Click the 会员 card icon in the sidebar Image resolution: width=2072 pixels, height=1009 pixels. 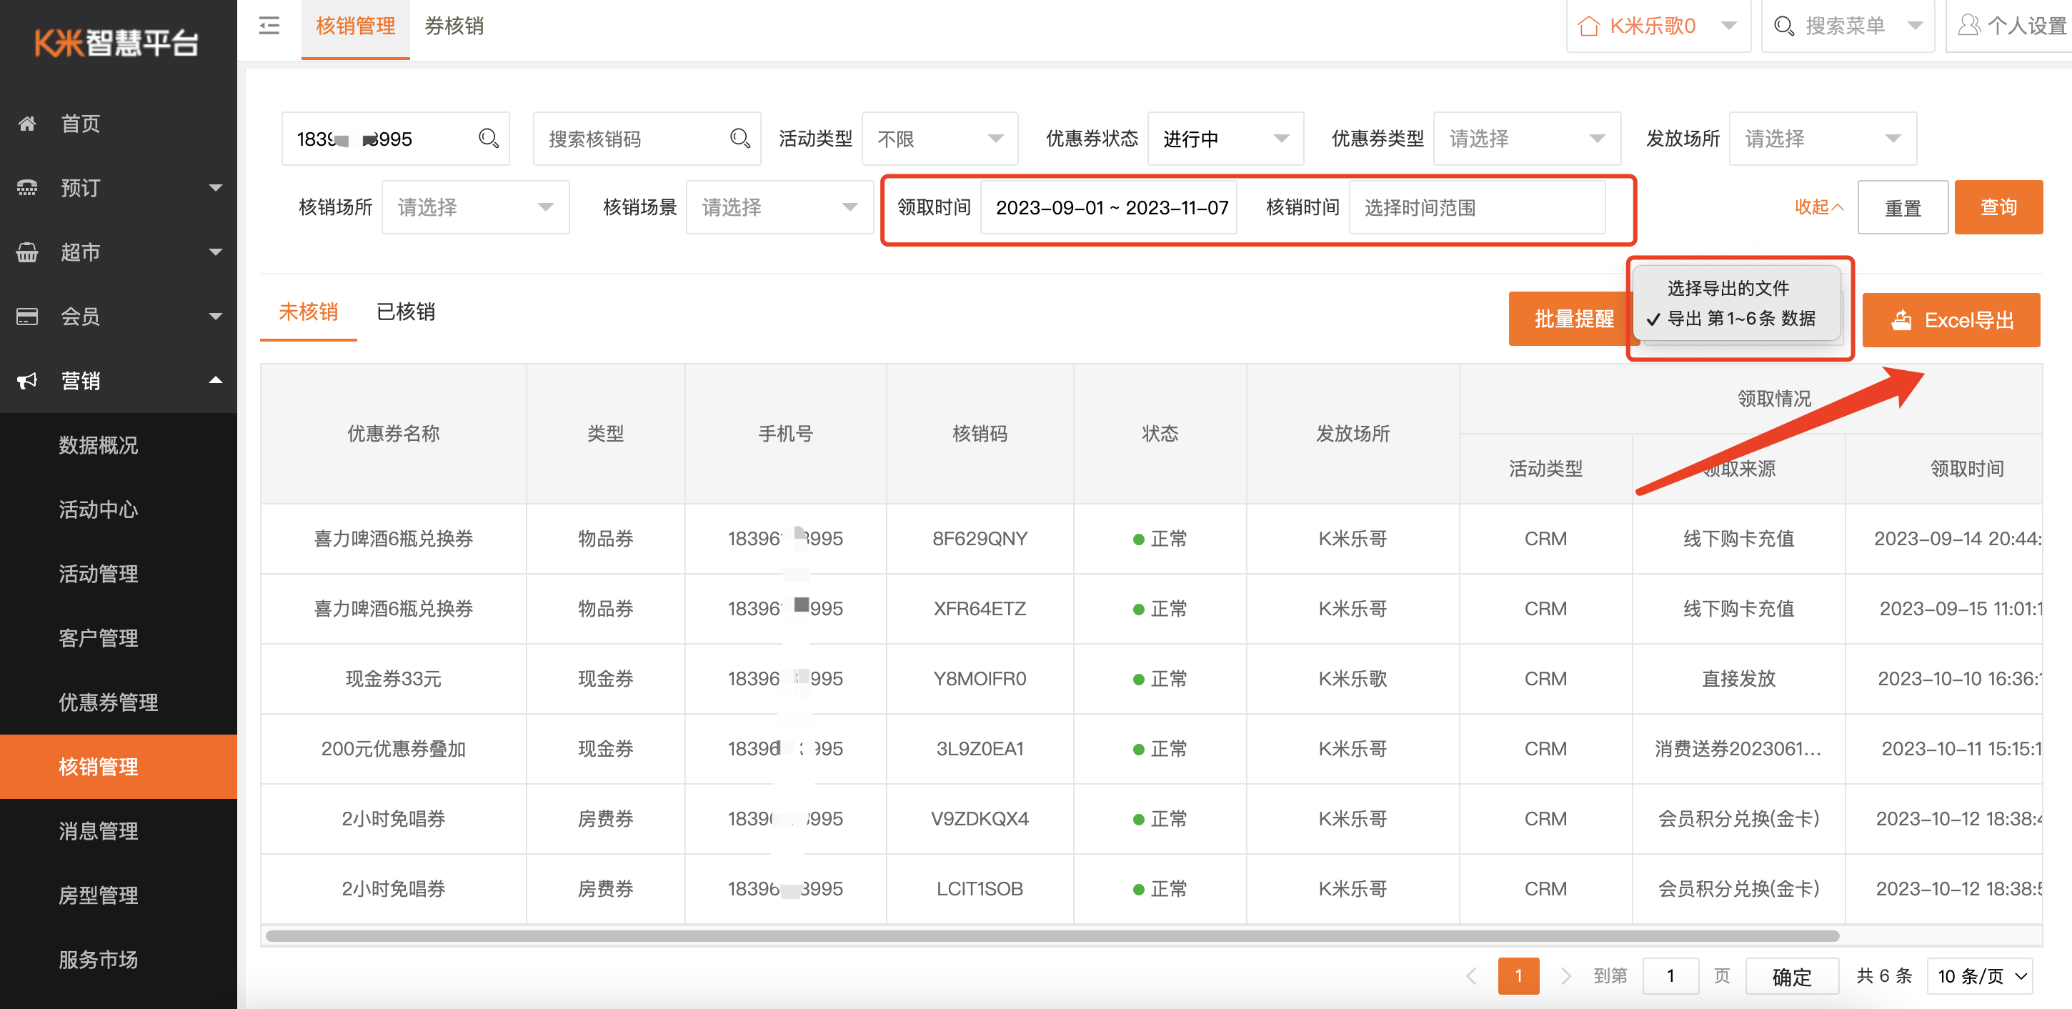27,317
